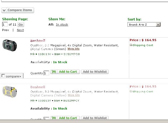Add yellow Bushnell camera to Wishlist
The height and width of the screenshot is (123, 168).
tap(95, 118)
